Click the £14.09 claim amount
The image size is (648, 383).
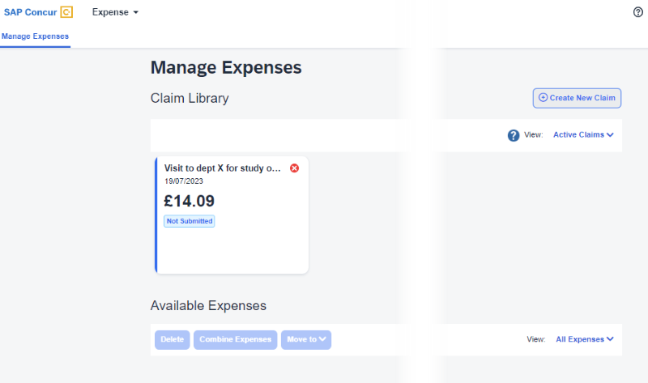(x=190, y=201)
